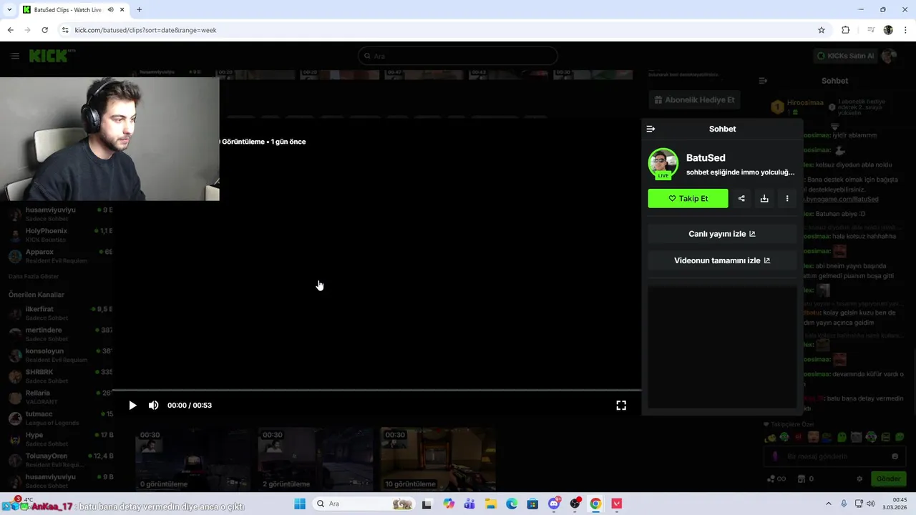Collapse the background chat panel icon
The width and height of the screenshot is (916, 515).
(x=763, y=81)
